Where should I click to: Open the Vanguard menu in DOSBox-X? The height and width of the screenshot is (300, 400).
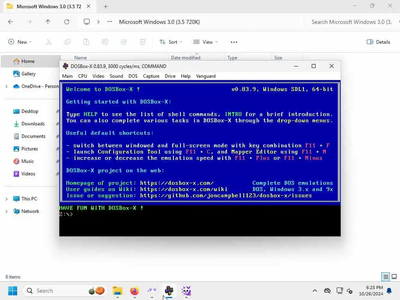(x=205, y=76)
